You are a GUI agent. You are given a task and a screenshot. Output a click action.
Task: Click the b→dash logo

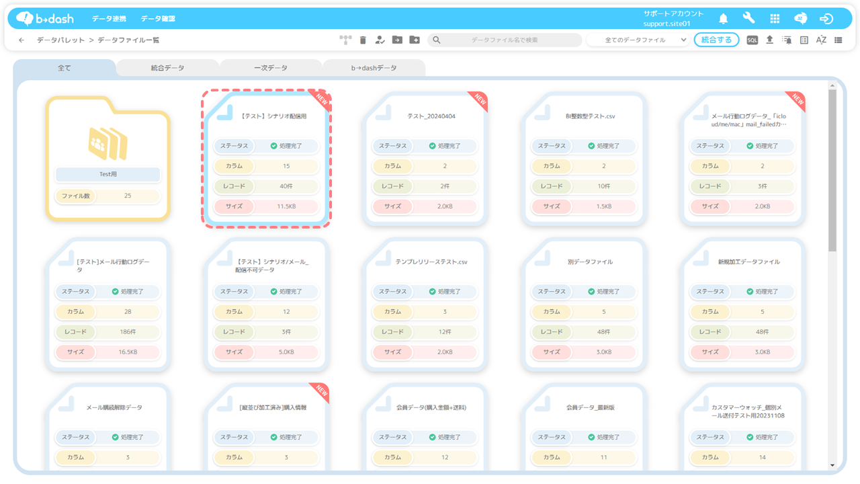tap(45, 19)
